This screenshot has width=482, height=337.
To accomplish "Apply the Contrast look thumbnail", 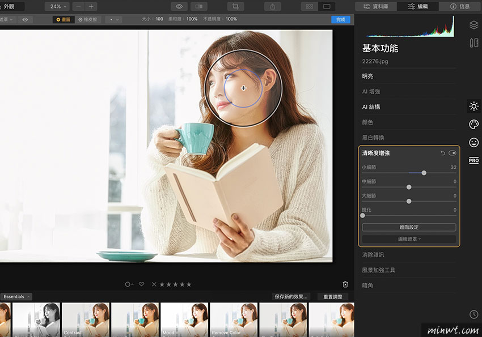I will point(86,319).
